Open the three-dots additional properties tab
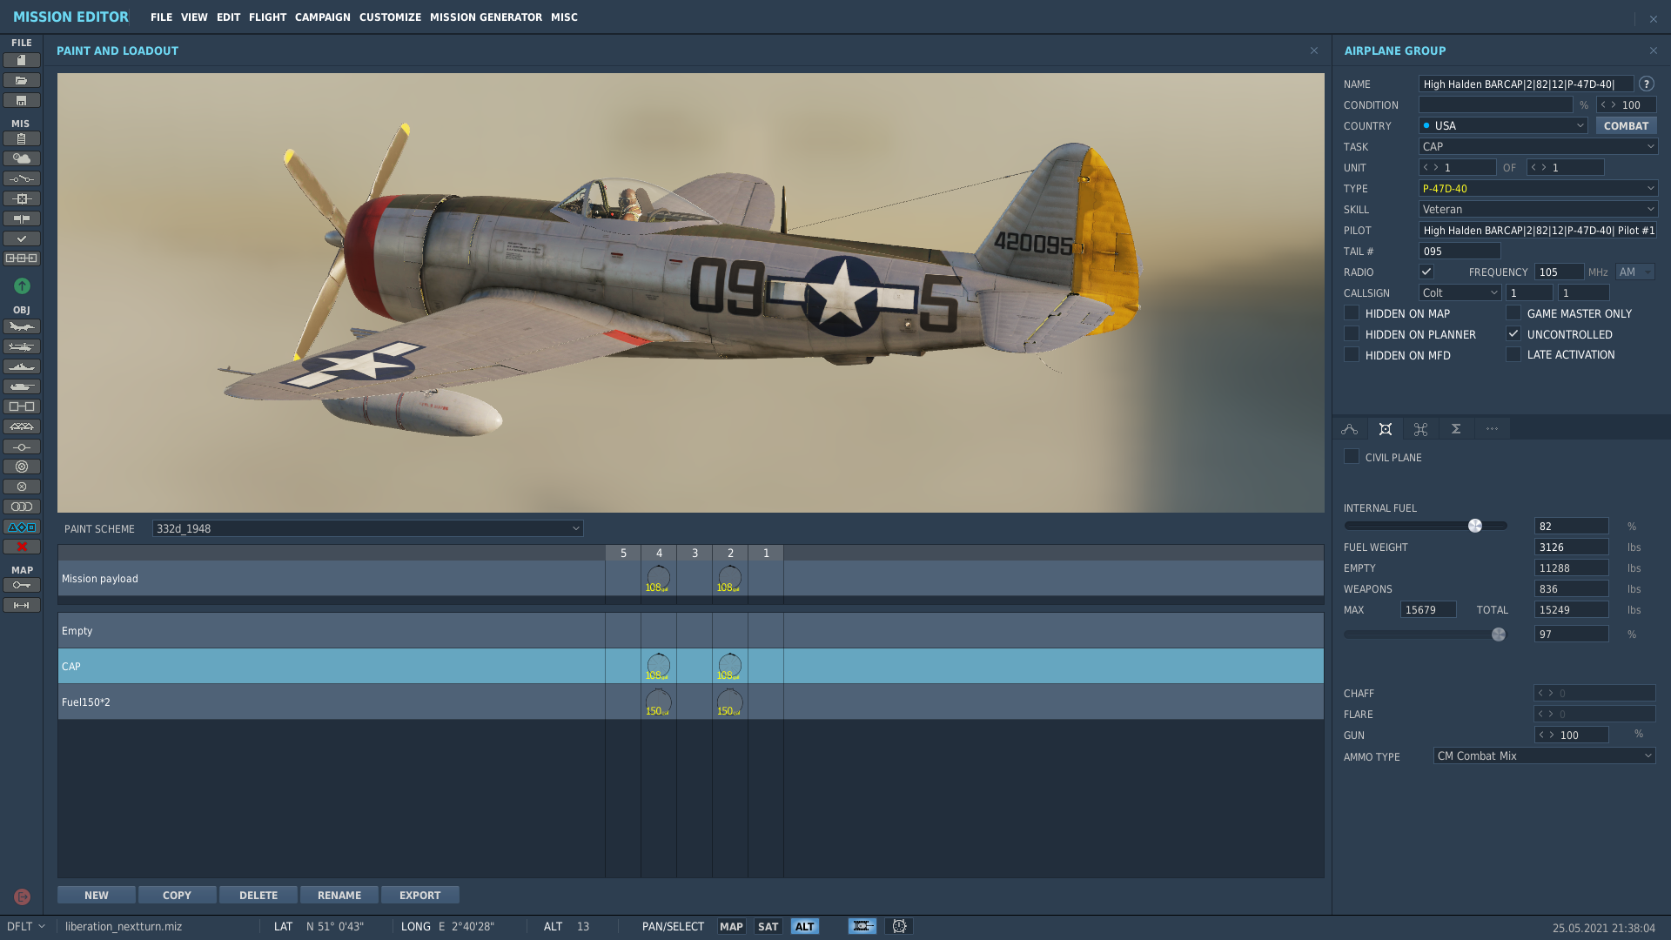Viewport: 1671px width, 940px height. click(x=1492, y=428)
